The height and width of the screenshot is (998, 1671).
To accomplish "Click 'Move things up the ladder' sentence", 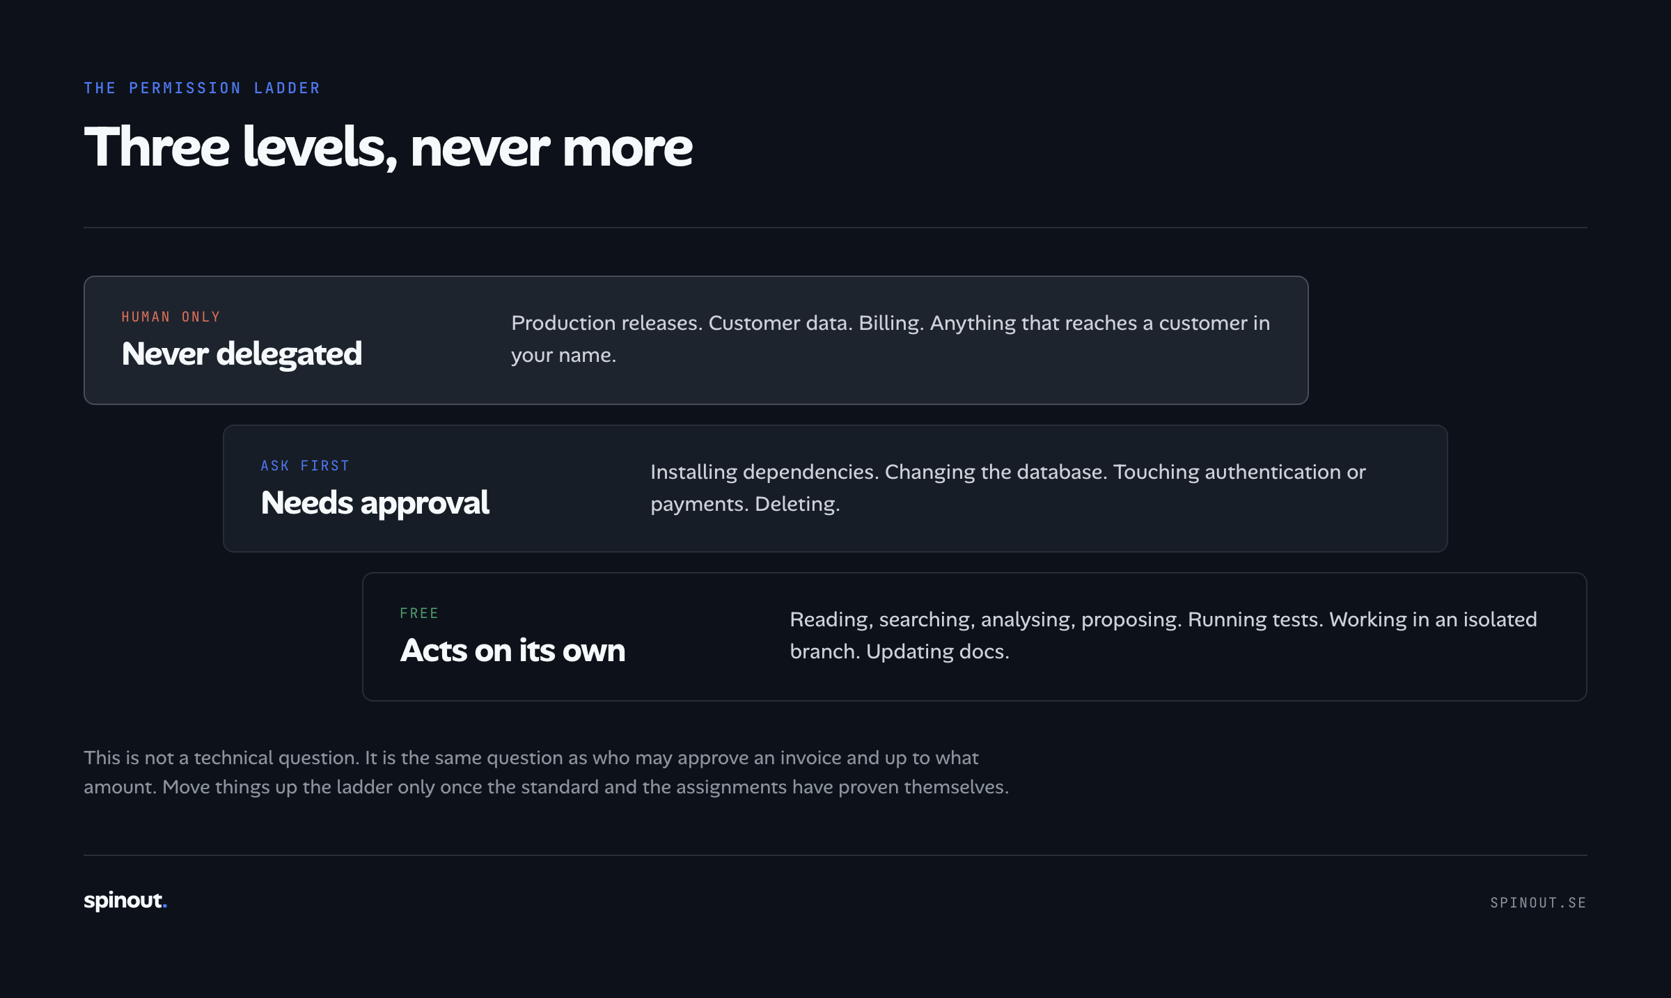I will [586, 787].
